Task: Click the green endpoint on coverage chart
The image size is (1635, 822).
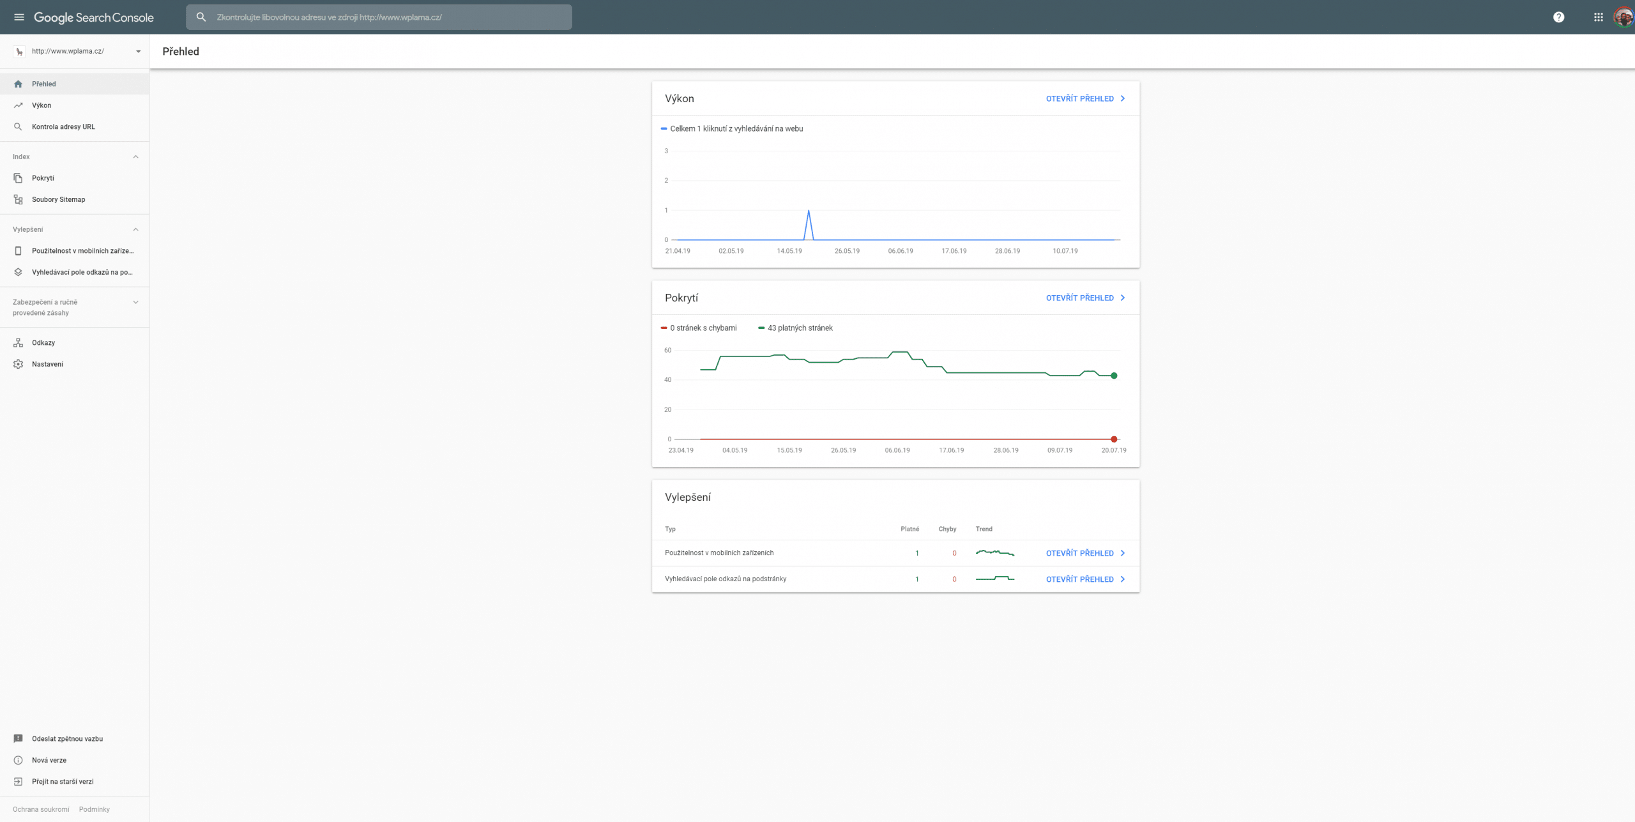Action: [1114, 376]
